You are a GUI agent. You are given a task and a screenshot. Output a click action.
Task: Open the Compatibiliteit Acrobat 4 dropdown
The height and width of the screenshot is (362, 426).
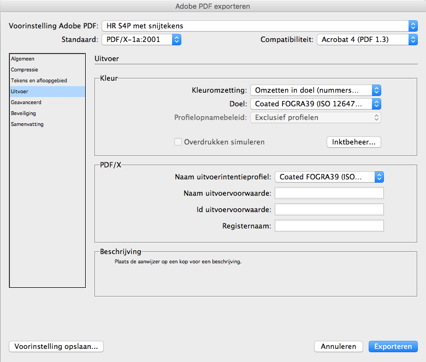pyautogui.click(x=367, y=40)
